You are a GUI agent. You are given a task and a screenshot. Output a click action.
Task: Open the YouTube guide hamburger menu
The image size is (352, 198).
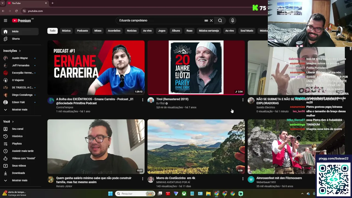coord(5,21)
